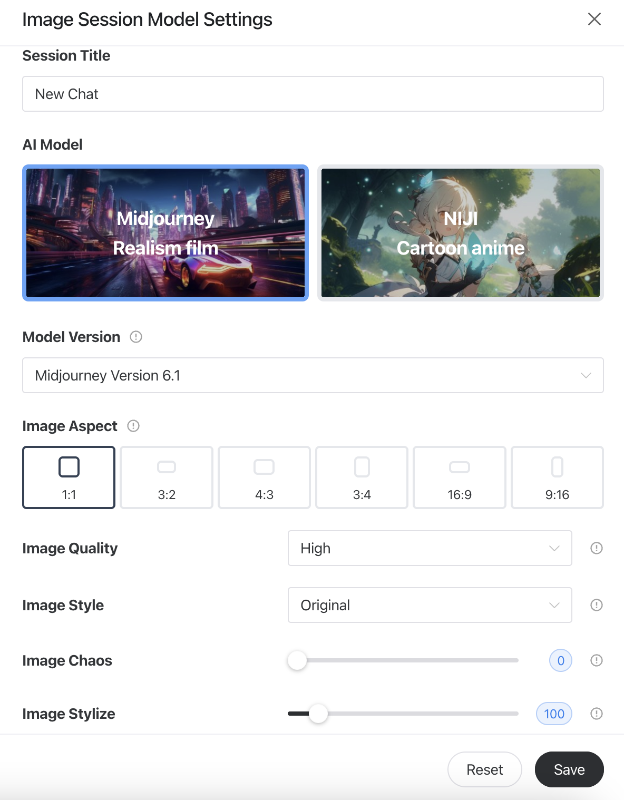Select the Midjourney Realism film model
Image resolution: width=624 pixels, height=800 pixels.
pyautogui.click(x=165, y=233)
